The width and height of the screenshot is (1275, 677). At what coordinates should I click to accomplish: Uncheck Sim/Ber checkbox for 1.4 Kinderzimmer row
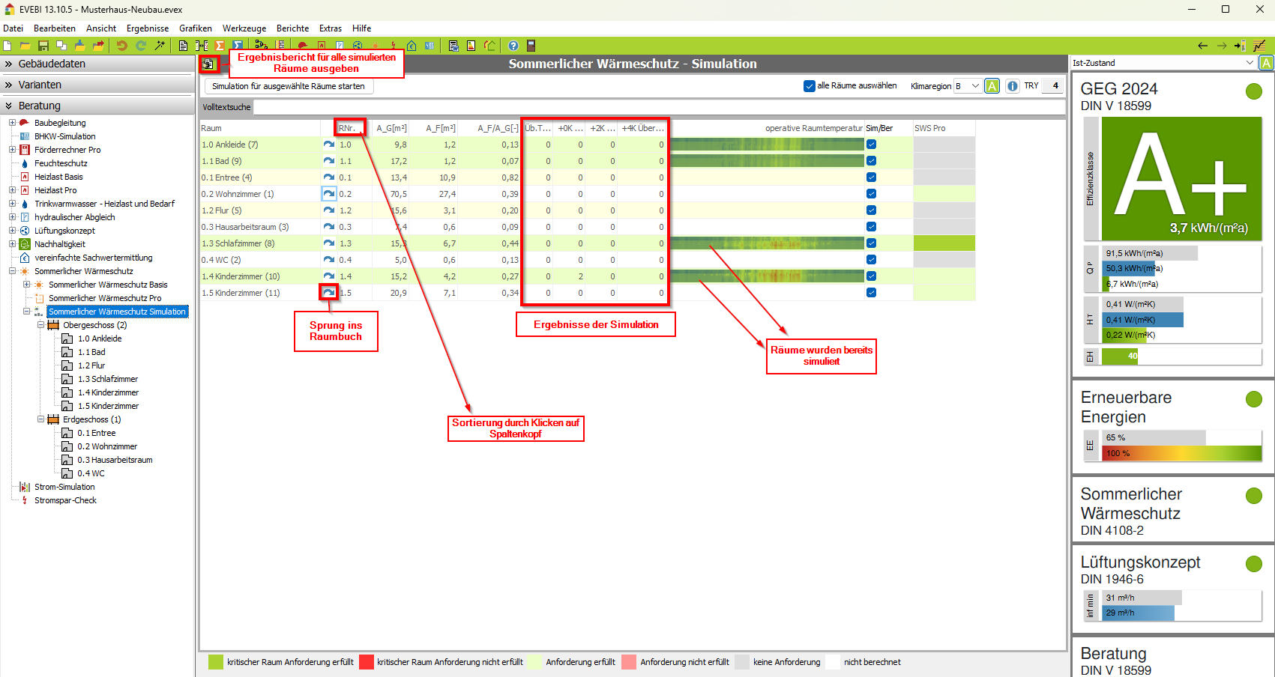871,276
